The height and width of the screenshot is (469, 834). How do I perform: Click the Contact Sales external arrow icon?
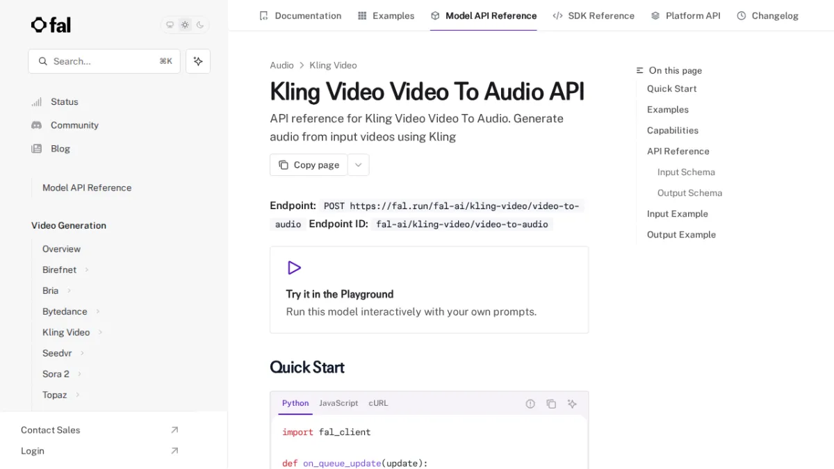click(x=174, y=430)
